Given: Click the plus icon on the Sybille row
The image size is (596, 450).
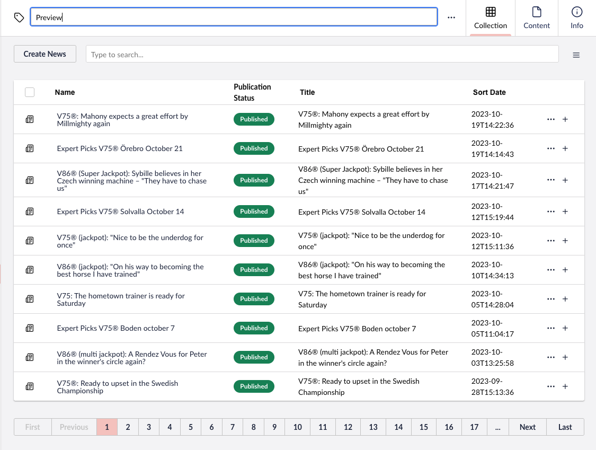Looking at the screenshot, I should tap(565, 180).
